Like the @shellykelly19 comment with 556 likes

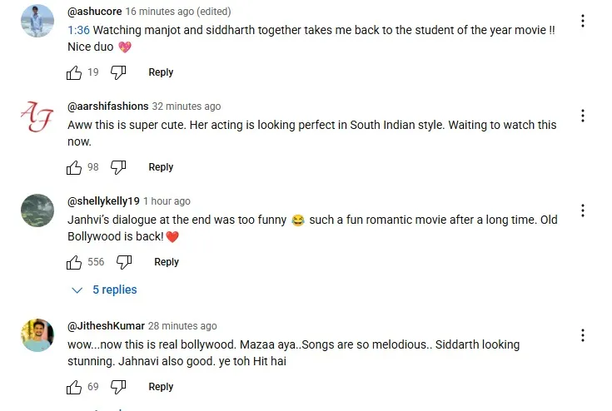click(74, 262)
